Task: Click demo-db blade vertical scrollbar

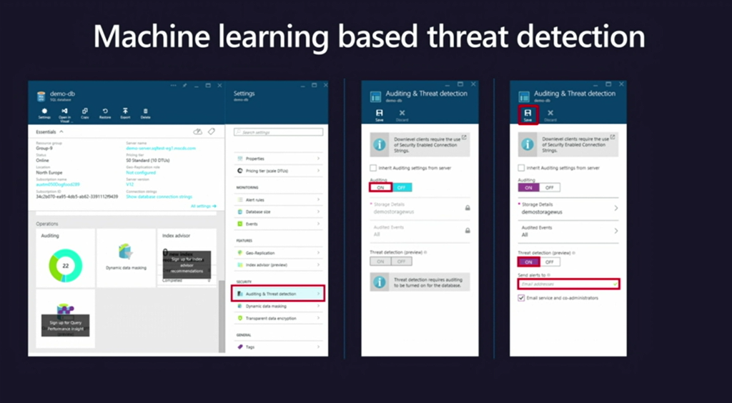Action: (x=222, y=317)
